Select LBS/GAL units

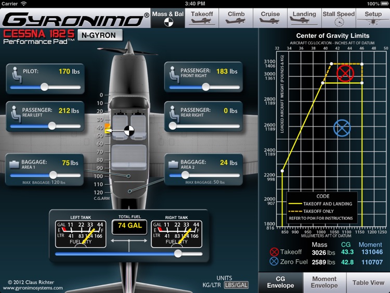[x=236, y=285]
